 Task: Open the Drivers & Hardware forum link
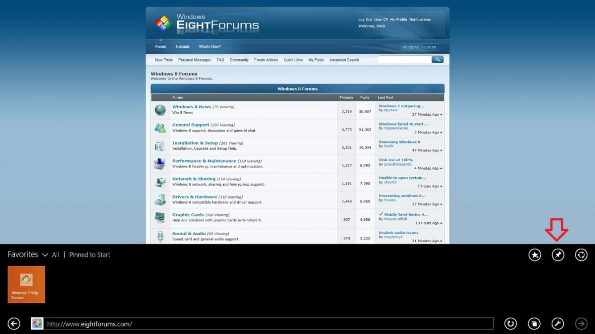(194, 196)
